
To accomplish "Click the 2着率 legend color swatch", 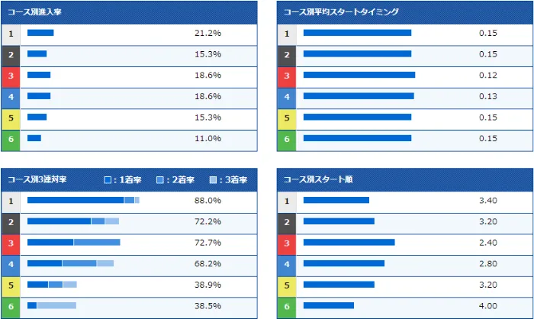I will tap(161, 180).
